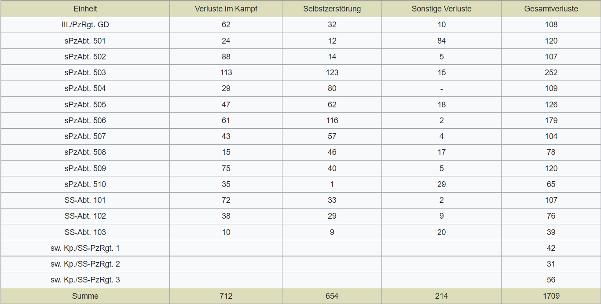Image resolution: width=601 pixels, height=304 pixels.
Task: Select the SS-Abt. 103 unit cell
Action: pos(85,232)
